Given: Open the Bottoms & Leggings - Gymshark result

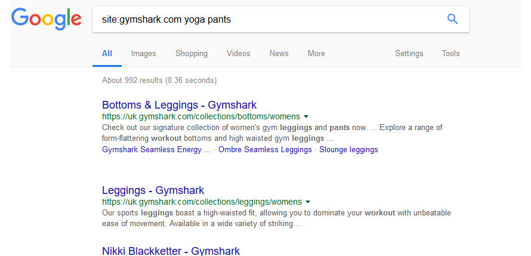Looking at the screenshot, I should pyautogui.click(x=179, y=104).
